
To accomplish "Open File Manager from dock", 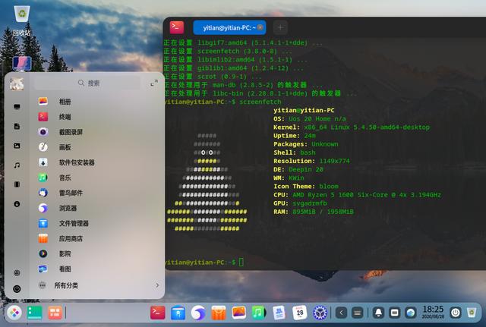I will [178, 313].
